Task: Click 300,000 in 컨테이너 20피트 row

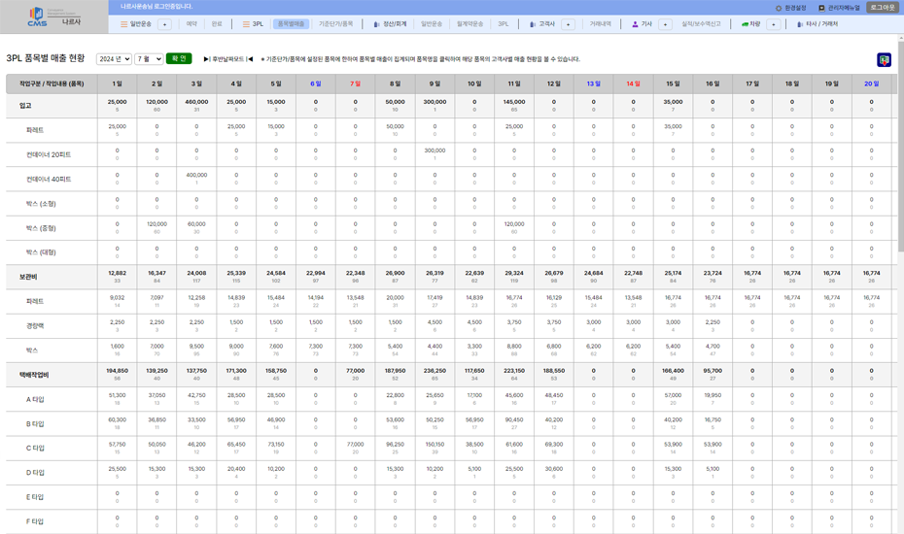Action: click(435, 150)
